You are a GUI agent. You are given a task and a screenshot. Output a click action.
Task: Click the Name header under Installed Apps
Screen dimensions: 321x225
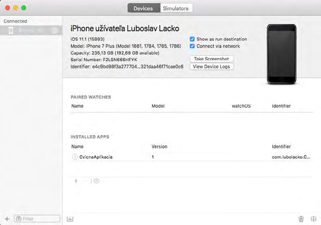[x=78, y=147]
